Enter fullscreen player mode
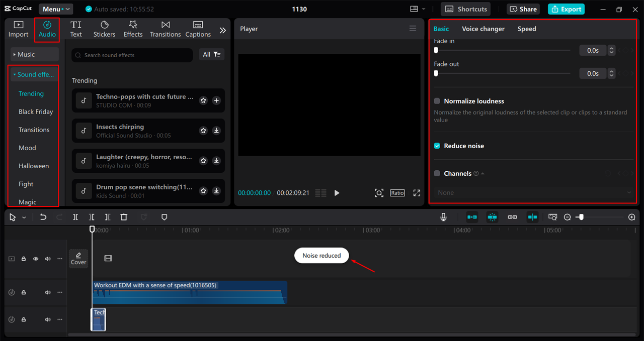The image size is (644, 341). (x=417, y=193)
